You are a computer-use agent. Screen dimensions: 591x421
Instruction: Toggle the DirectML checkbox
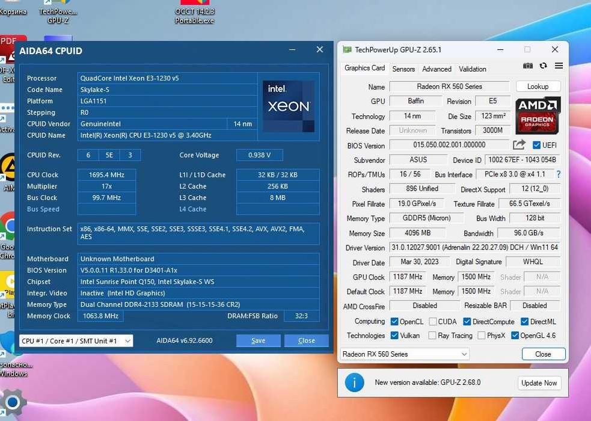click(x=524, y=322)
